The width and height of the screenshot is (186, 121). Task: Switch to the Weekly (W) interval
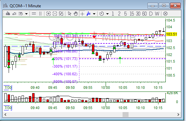pos(157,14)
